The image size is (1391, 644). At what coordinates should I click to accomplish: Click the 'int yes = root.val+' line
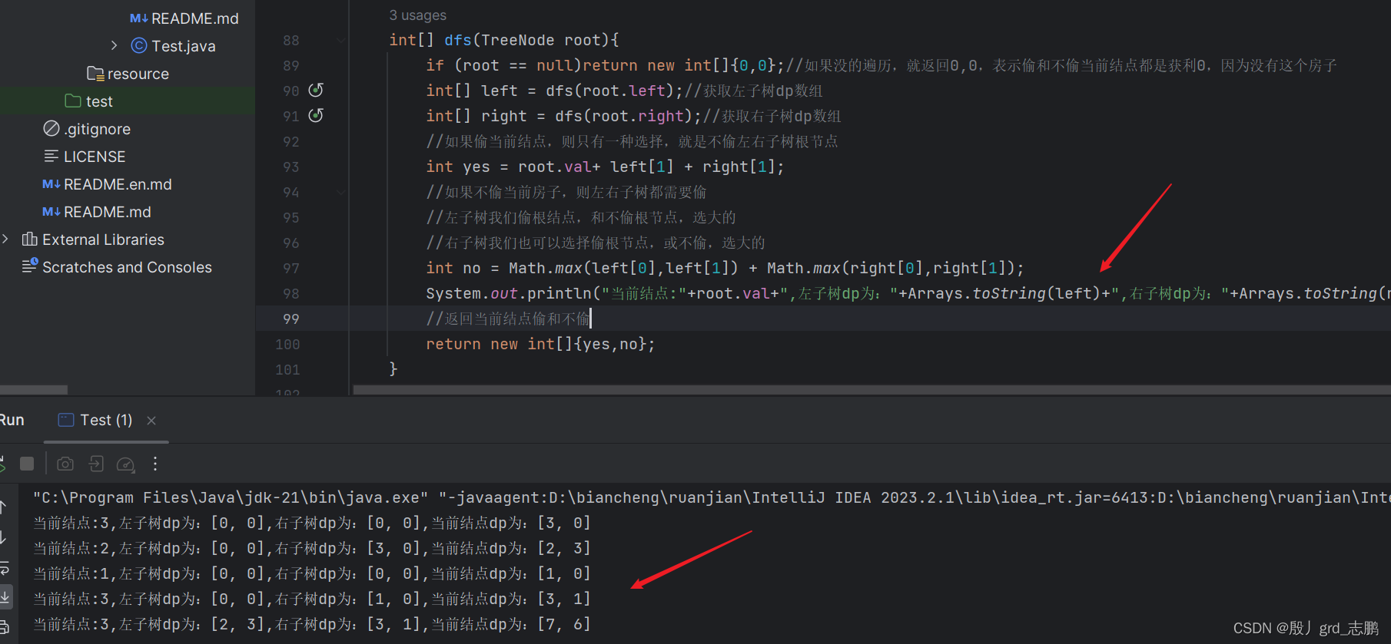[x=605, y=167]
